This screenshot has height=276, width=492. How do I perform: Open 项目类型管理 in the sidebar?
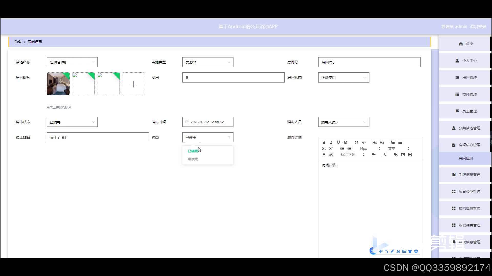pyautogui.click(x=465, y=191)
